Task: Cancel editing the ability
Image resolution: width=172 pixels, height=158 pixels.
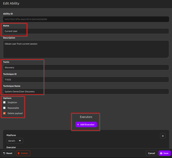Action: (x=152, y=153)
